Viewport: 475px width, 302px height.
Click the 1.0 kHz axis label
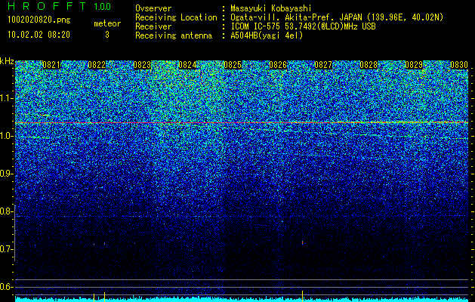point(5,136)
